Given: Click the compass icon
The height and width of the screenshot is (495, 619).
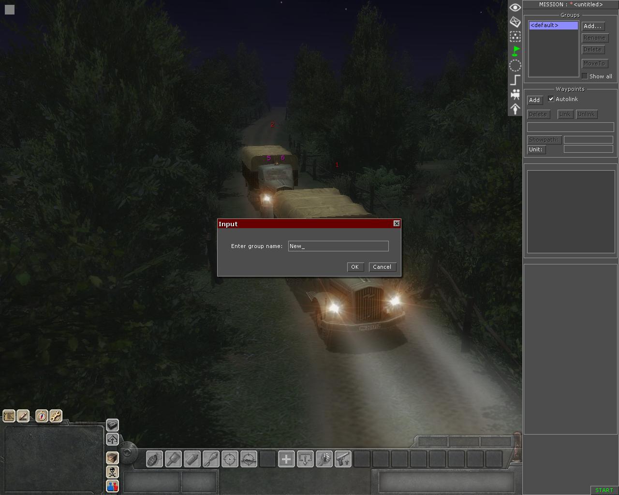Looking at the screenshot, I should click(42, 416).
